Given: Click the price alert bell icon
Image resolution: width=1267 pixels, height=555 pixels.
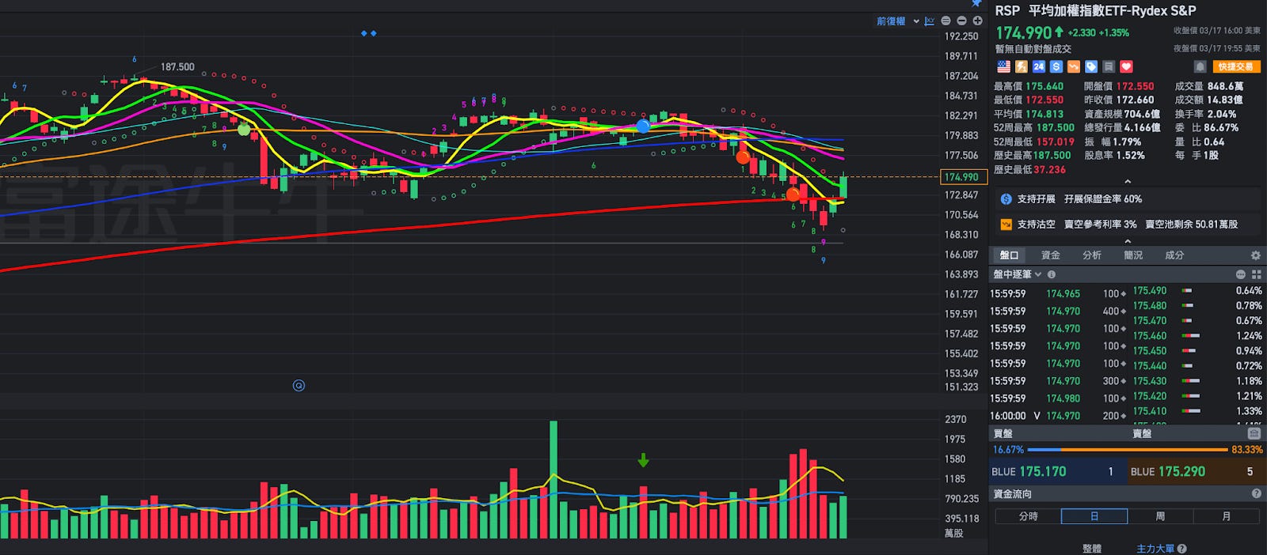Looking at the screenshot, I should click(1200, 67).
